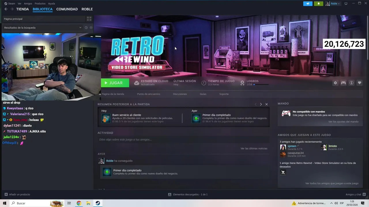Show previous post-game summary arrow
The height and width of the screenshot is (207, 369).
(255, 104)
